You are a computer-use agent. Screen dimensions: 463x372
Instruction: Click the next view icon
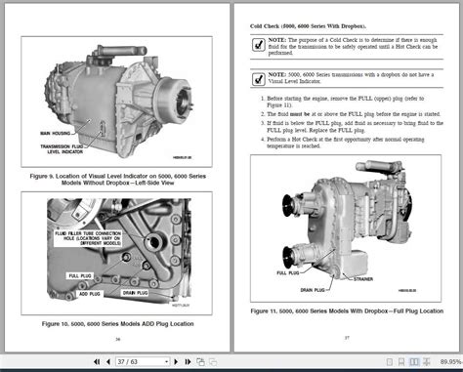pyautogui.click(x=213, y=361)
